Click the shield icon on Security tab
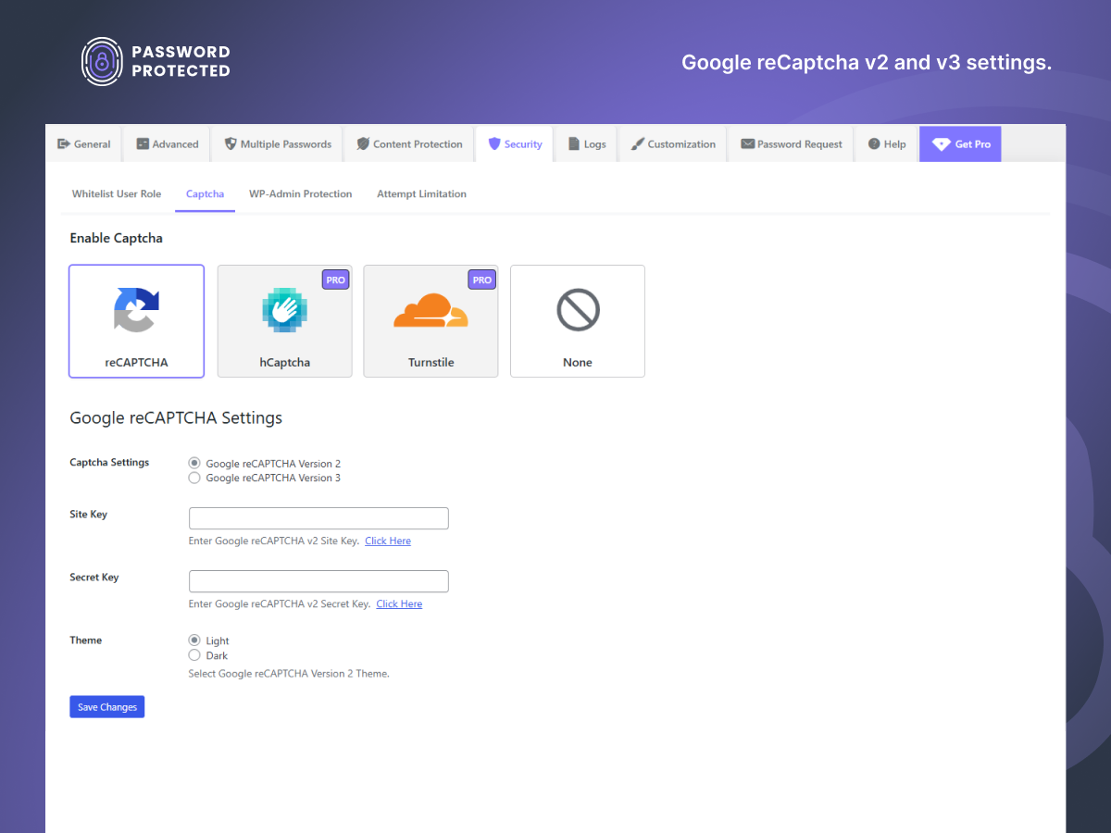Viewport: 1111px width, 833px height. pyautogui.click(x=494, y=144)
